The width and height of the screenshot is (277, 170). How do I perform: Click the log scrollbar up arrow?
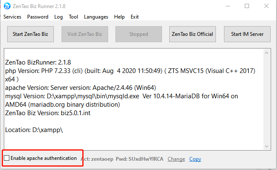pos(266,53)
